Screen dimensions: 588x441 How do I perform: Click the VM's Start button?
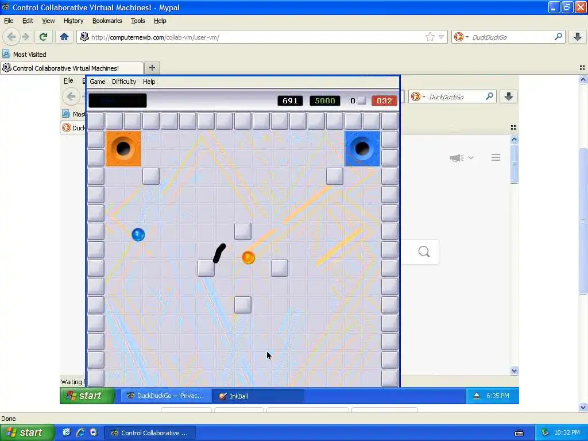point(87,396)
